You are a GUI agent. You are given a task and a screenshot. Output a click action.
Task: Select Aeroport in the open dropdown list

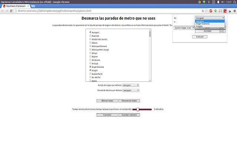click(210, 21)
